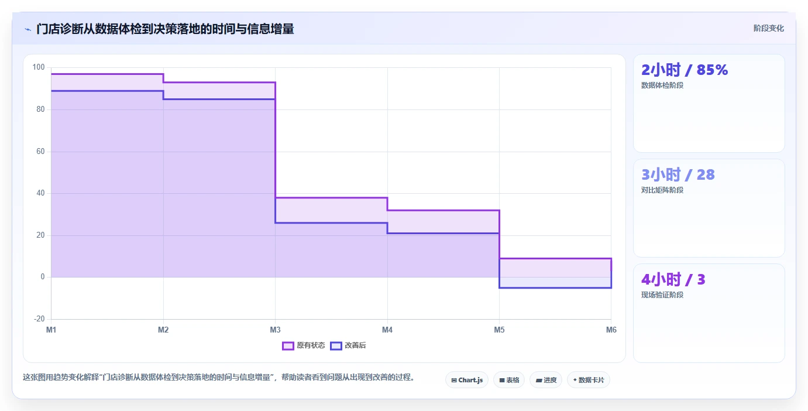
Task: Select the 进度 tag chip
Action: [x=546, y=380]
